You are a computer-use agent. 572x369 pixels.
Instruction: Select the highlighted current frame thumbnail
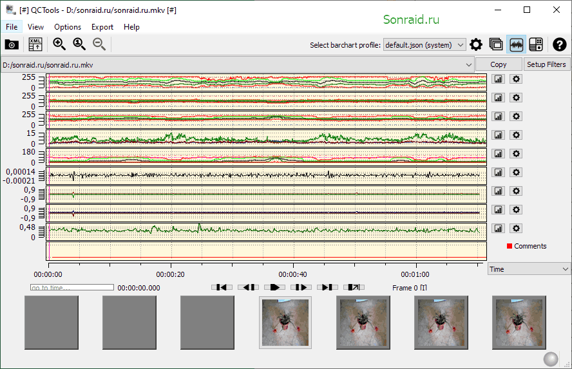coord(285,323)
